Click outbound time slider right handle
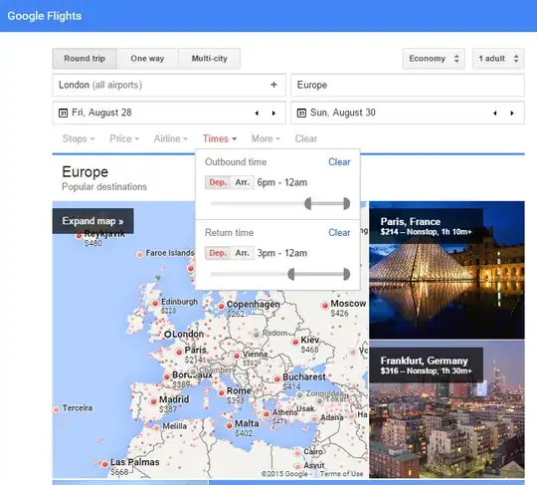Viewport: 537px width, 485px height. click(x=347, y=203)
